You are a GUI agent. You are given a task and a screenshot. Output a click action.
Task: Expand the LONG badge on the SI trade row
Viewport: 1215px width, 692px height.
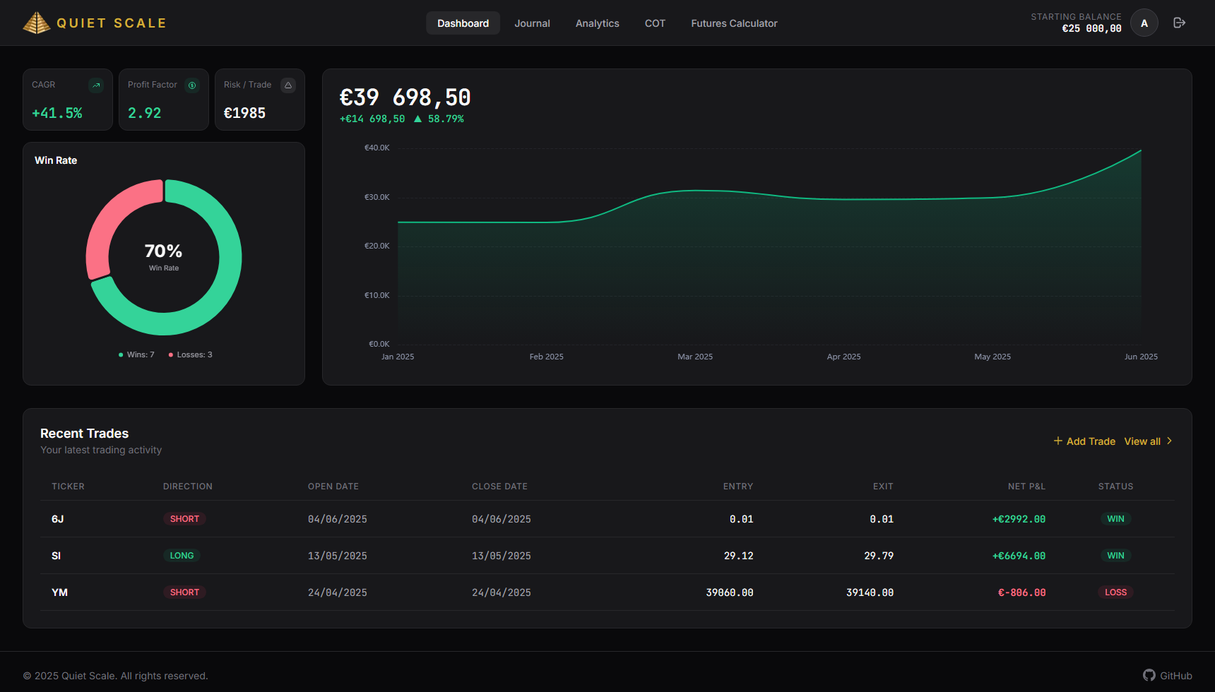point(182,555)
